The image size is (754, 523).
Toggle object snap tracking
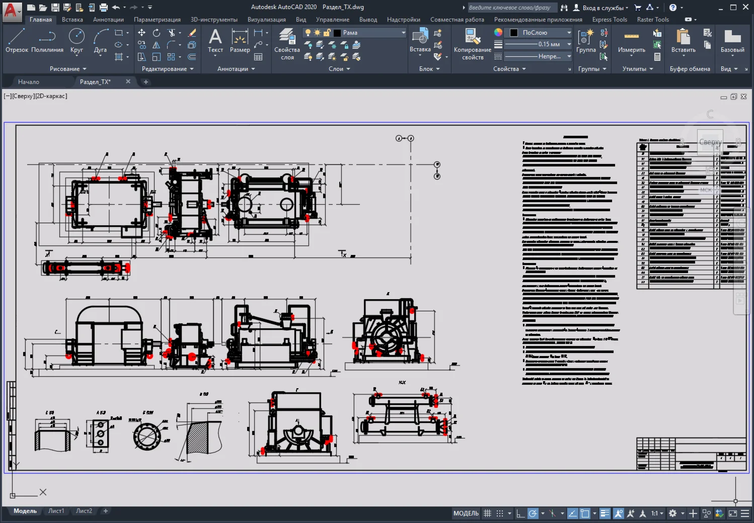pos(573,513)
